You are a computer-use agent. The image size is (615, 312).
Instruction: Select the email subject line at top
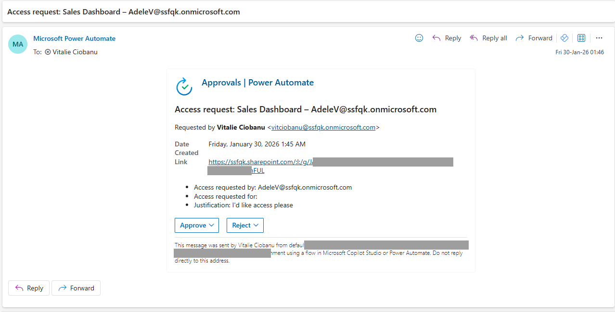[124, 12]
